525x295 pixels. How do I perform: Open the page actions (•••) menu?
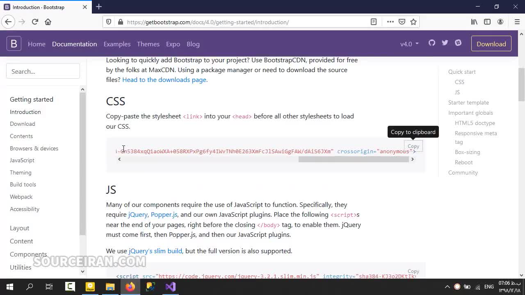[390, 22]
